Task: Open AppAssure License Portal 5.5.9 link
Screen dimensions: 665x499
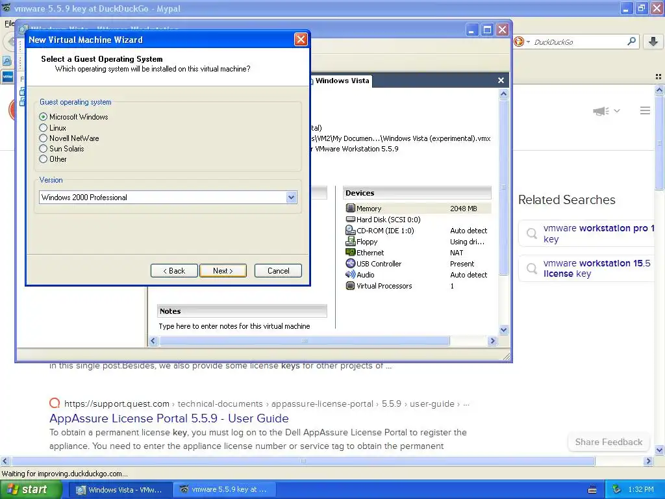Action: 169,418
